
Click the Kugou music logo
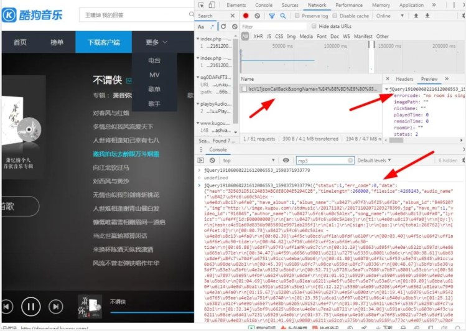pos(32,15)
